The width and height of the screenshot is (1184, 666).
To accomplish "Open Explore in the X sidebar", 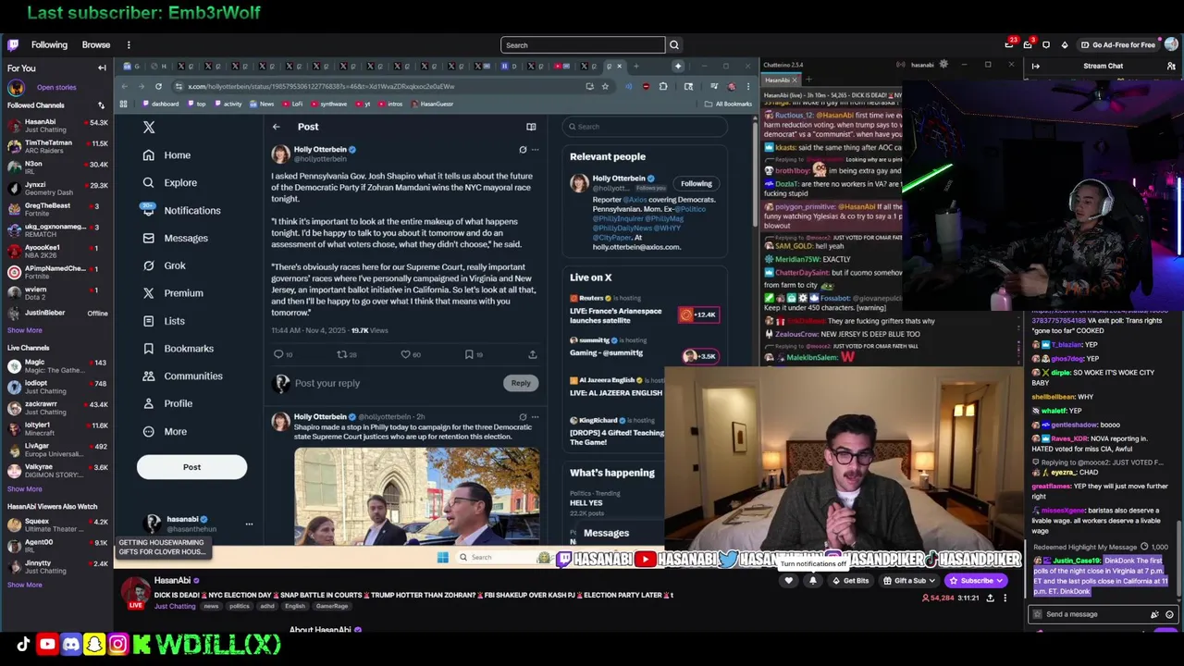I will 169,183.
